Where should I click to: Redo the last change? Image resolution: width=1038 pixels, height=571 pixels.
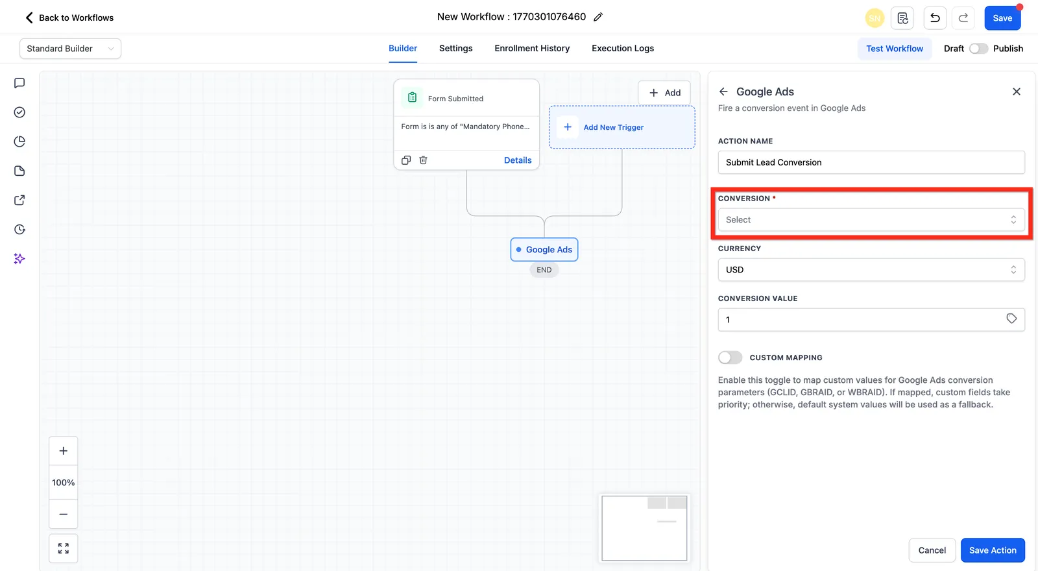click(963, 18)
